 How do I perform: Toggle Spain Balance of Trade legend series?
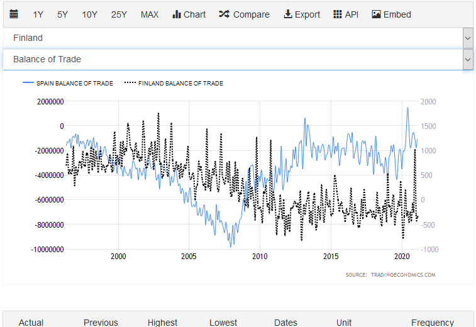[x=74, y=83]
